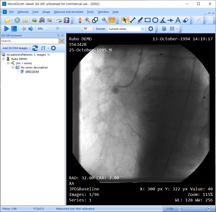Screen dimensions: 216x212
Task: Select the text annotation 'A' tool
Action: 178,20
